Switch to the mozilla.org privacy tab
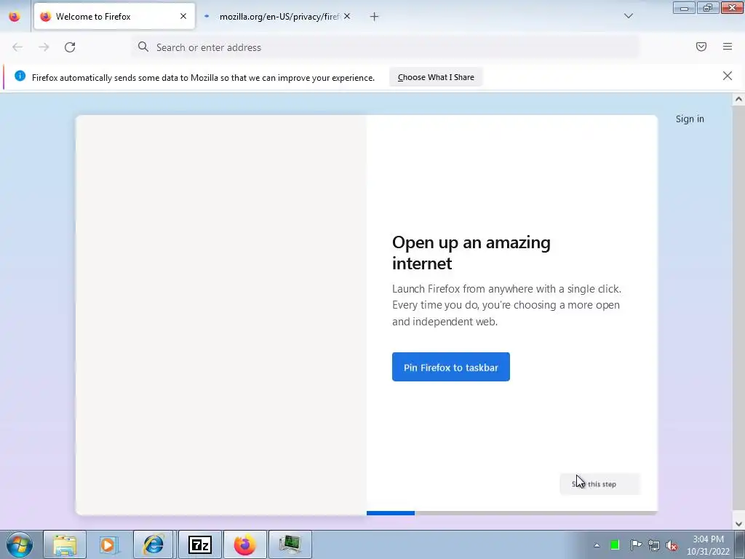The image size is (745, 559). (x=277, y=16)
